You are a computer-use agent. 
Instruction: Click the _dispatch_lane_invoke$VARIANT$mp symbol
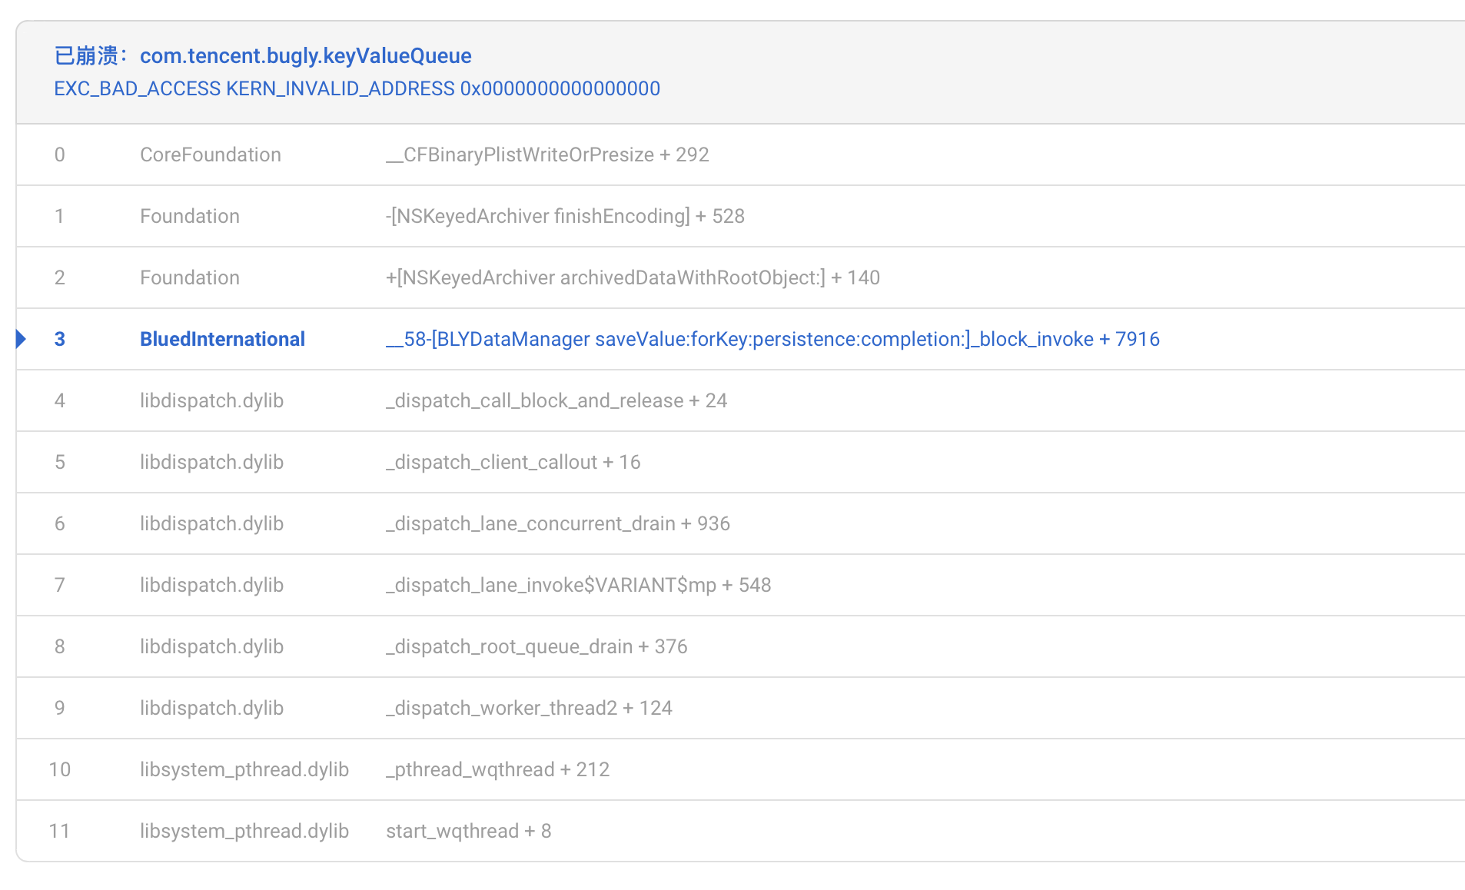[x=578, y=585]
